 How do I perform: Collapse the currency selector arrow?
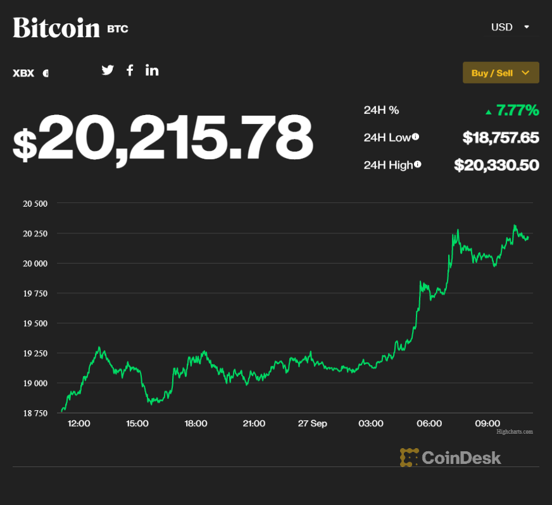527,28
